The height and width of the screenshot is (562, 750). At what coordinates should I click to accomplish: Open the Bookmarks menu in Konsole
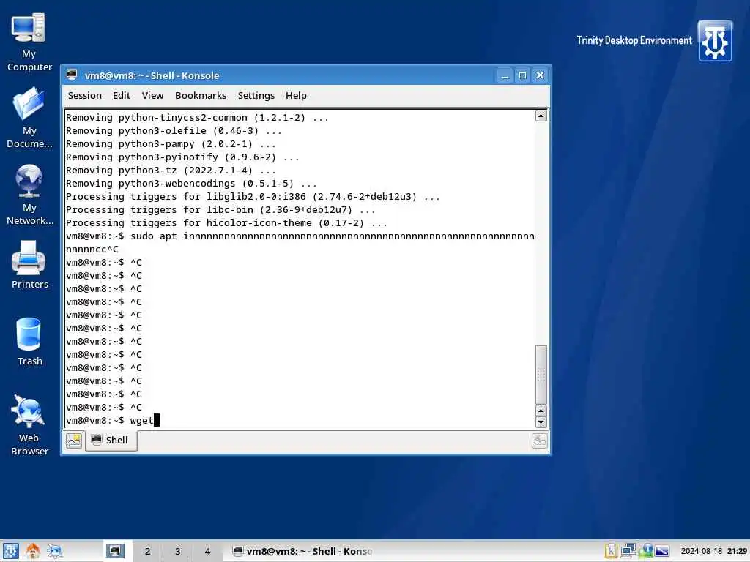[201, 96]
